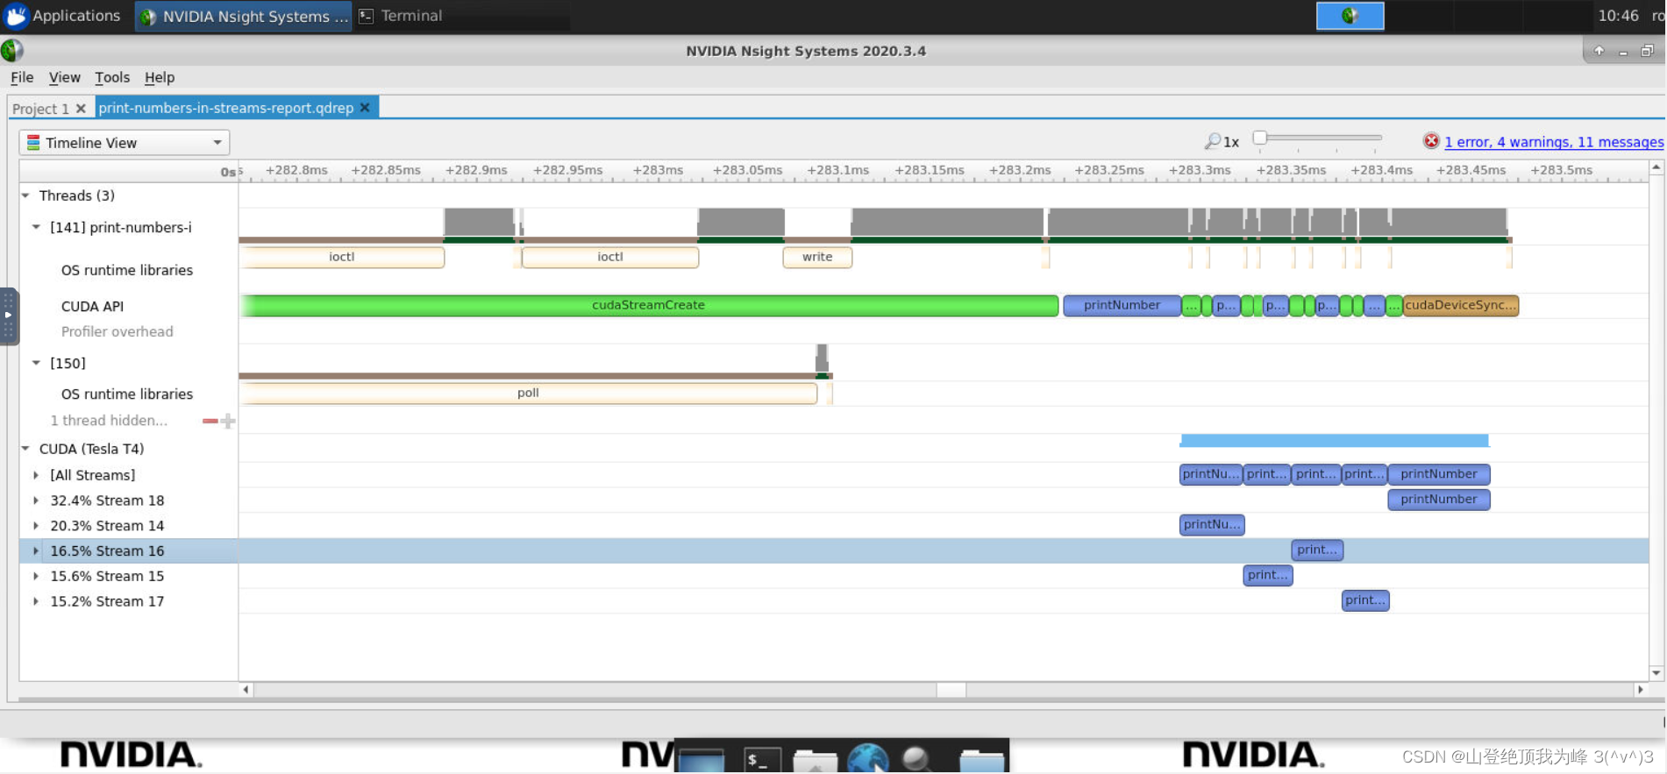Click the zoom magnifier 1x icon
Screen dimensions: 1667x774
click(1213, 141)
